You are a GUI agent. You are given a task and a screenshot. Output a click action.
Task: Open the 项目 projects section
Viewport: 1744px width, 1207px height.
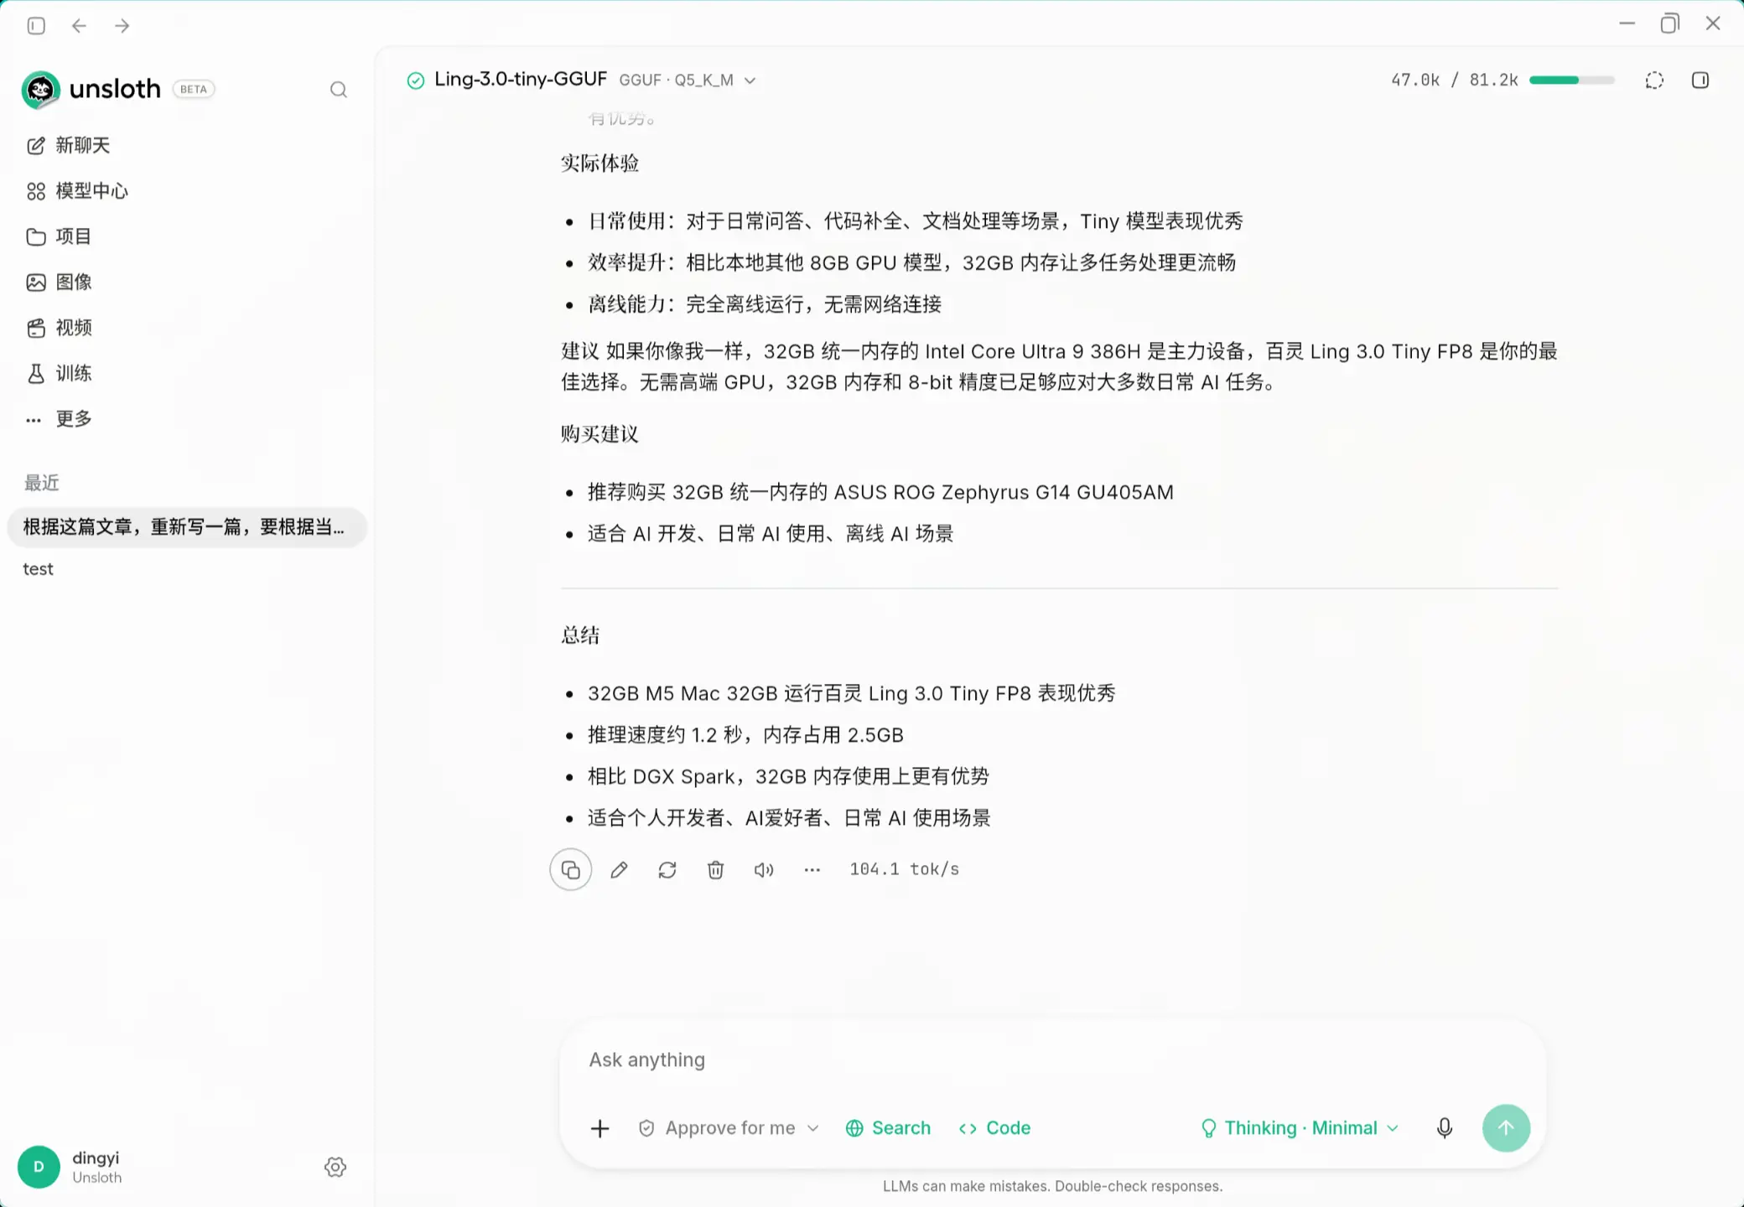(59, 236)
